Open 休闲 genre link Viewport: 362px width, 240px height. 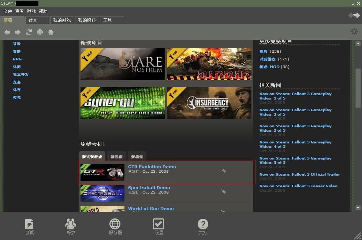click(17, 67)
